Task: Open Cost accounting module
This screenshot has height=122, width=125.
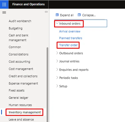Action: click(20, 62)
